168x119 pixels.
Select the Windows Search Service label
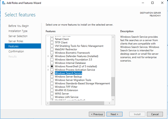(68, 73)
